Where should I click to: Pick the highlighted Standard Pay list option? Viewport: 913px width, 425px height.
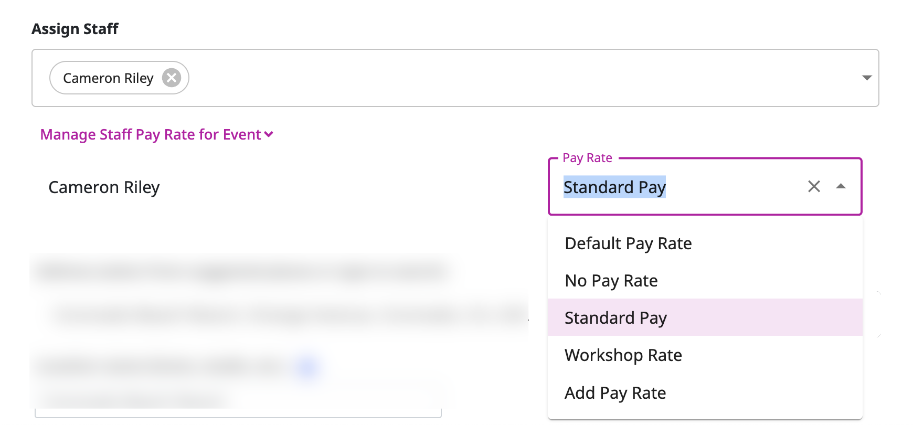(x=615, y=318)
